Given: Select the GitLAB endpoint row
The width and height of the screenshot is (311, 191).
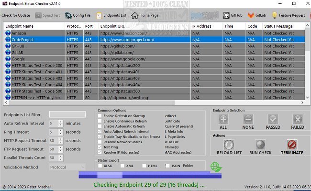Looking at the screenshot, I should click(154, 53).
